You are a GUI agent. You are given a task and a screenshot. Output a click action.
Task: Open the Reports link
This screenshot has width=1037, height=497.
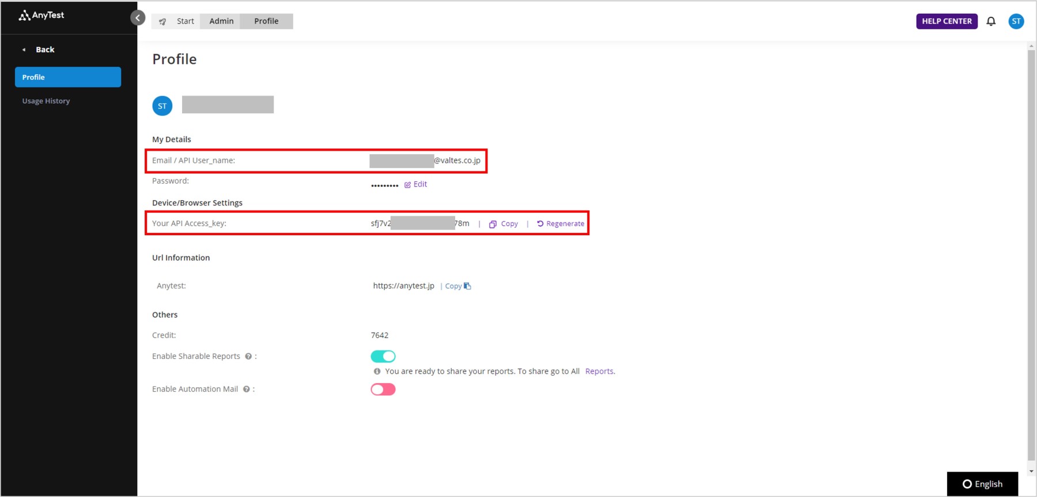tap(599, 372)
